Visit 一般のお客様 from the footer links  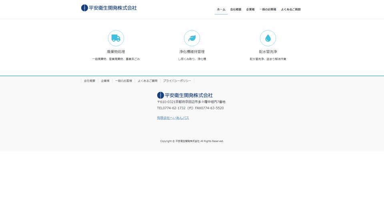(x=124, y=81)
